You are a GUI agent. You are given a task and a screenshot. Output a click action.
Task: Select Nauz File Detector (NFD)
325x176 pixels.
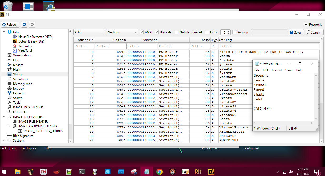click(35, 37)
